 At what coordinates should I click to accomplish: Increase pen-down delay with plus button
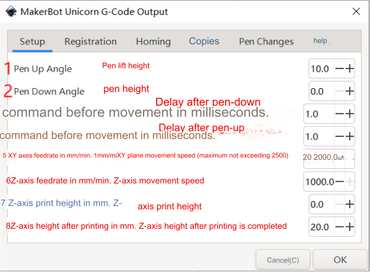[350, 114]
